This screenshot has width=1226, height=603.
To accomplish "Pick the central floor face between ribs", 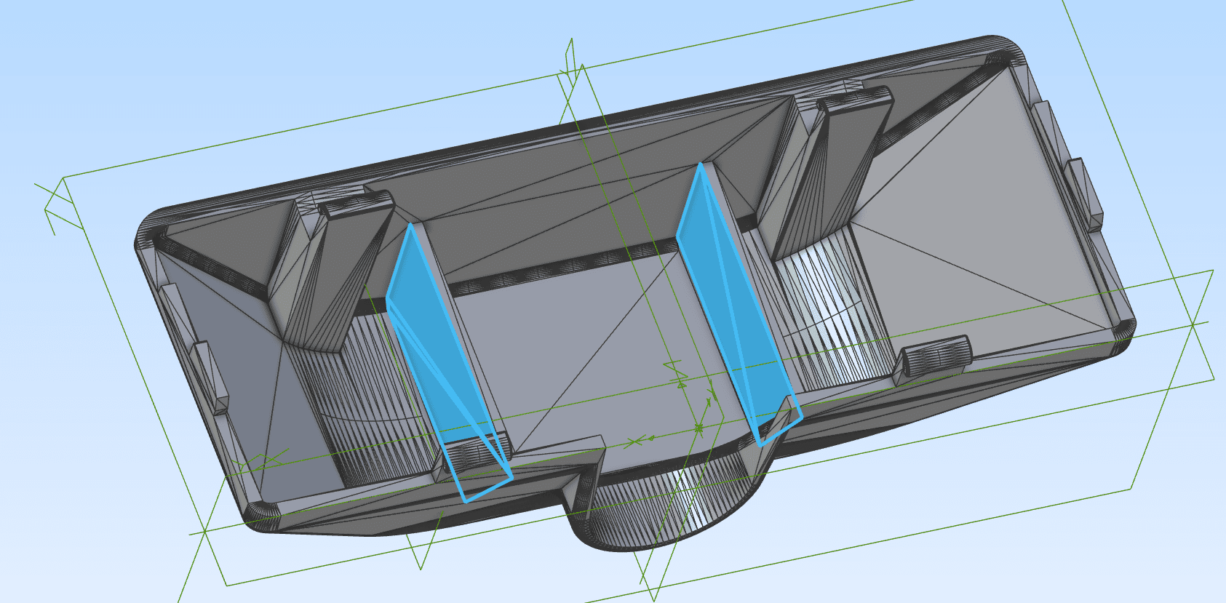I will 582,349.
